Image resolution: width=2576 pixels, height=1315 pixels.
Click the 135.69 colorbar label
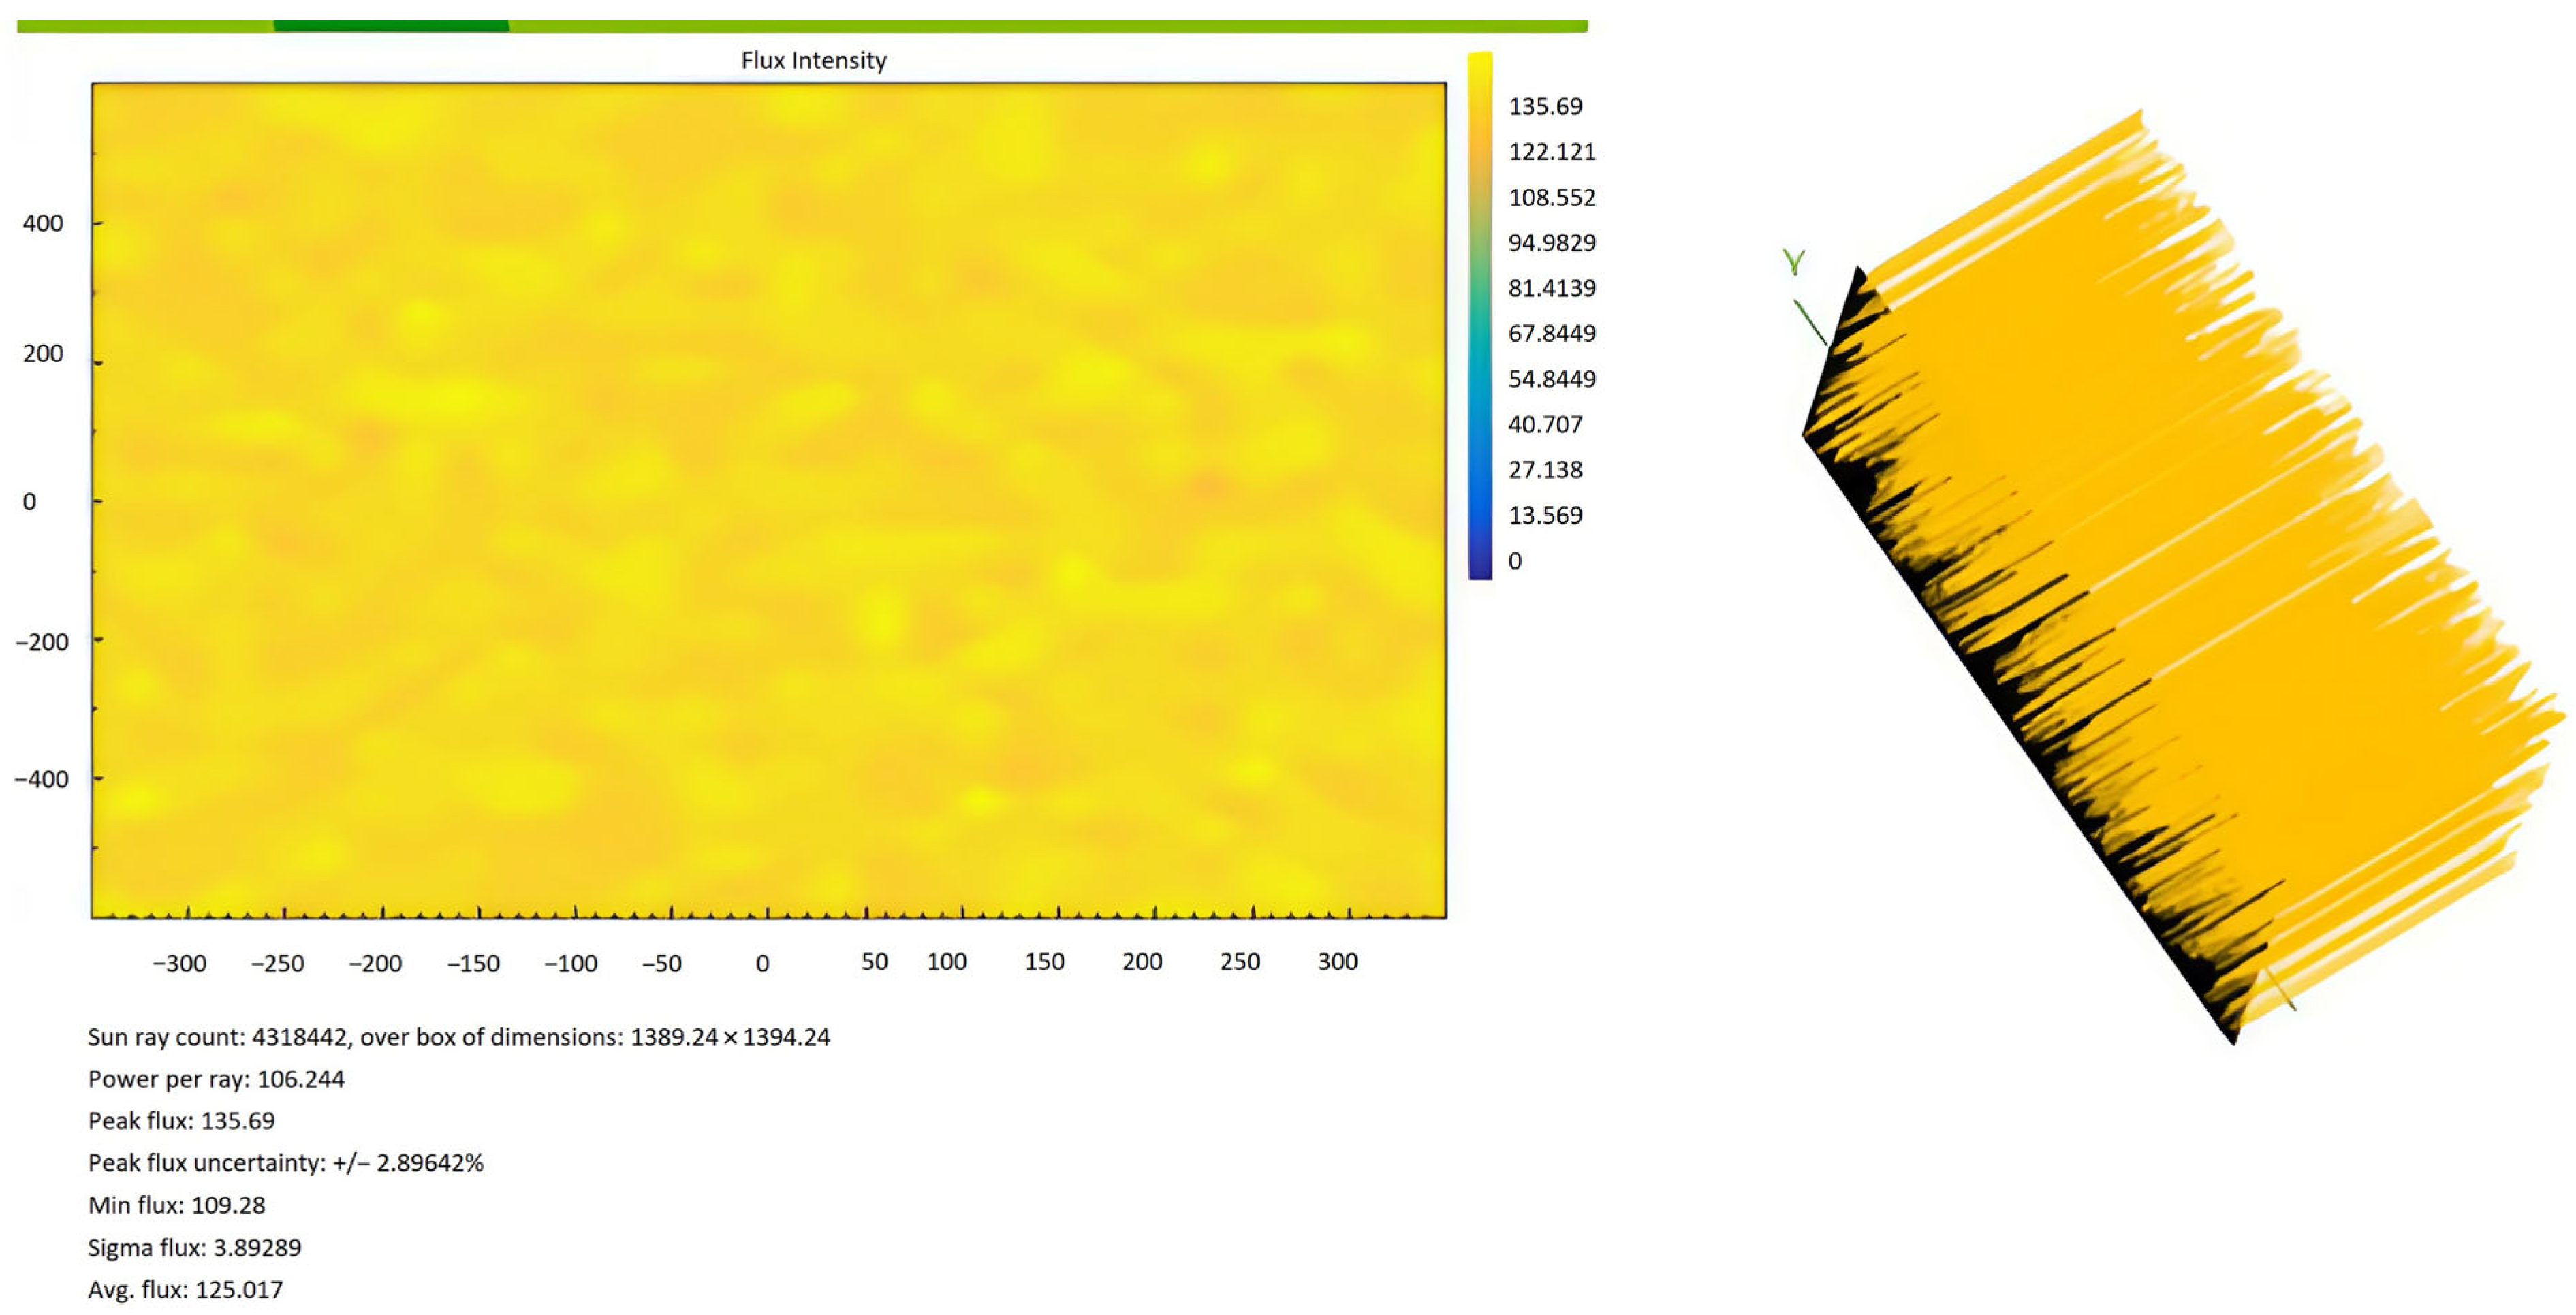pyautogui.click(x=1545, y=106)
